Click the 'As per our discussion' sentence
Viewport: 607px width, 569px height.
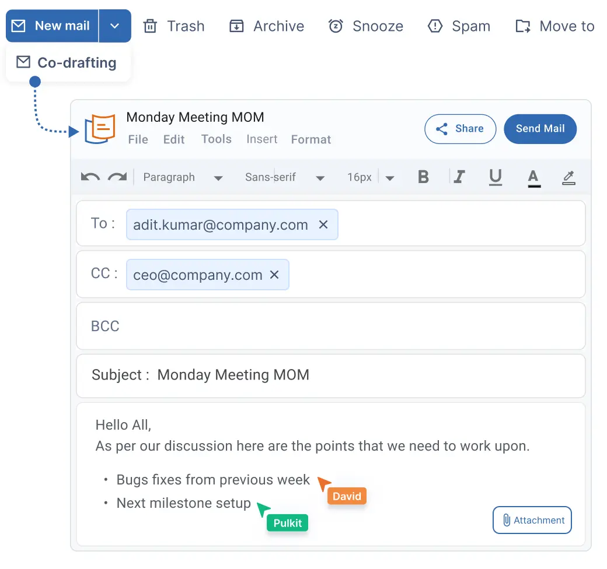(312, 446)
